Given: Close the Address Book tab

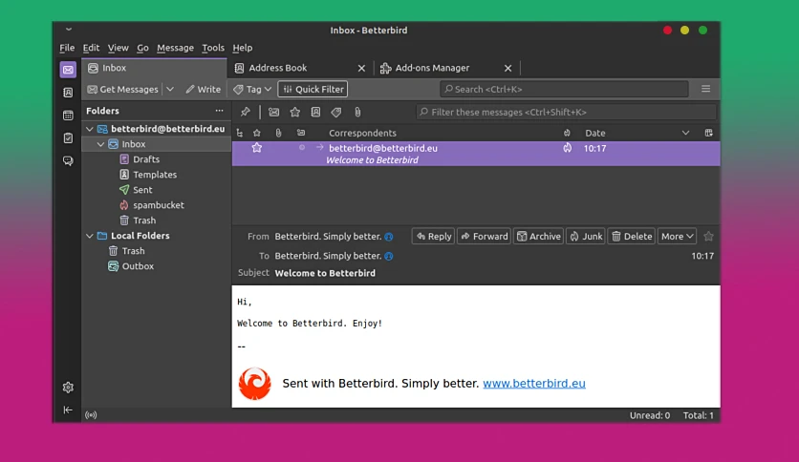Looking at the screenshot, I should (x=361, y=68).
